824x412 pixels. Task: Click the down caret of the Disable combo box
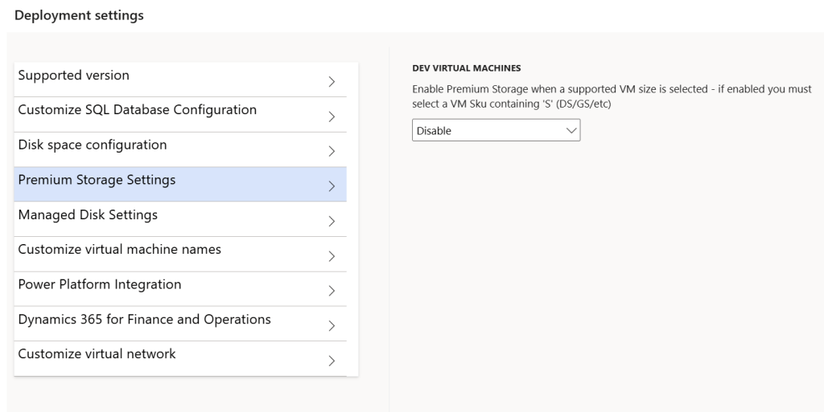coord(571,130)
